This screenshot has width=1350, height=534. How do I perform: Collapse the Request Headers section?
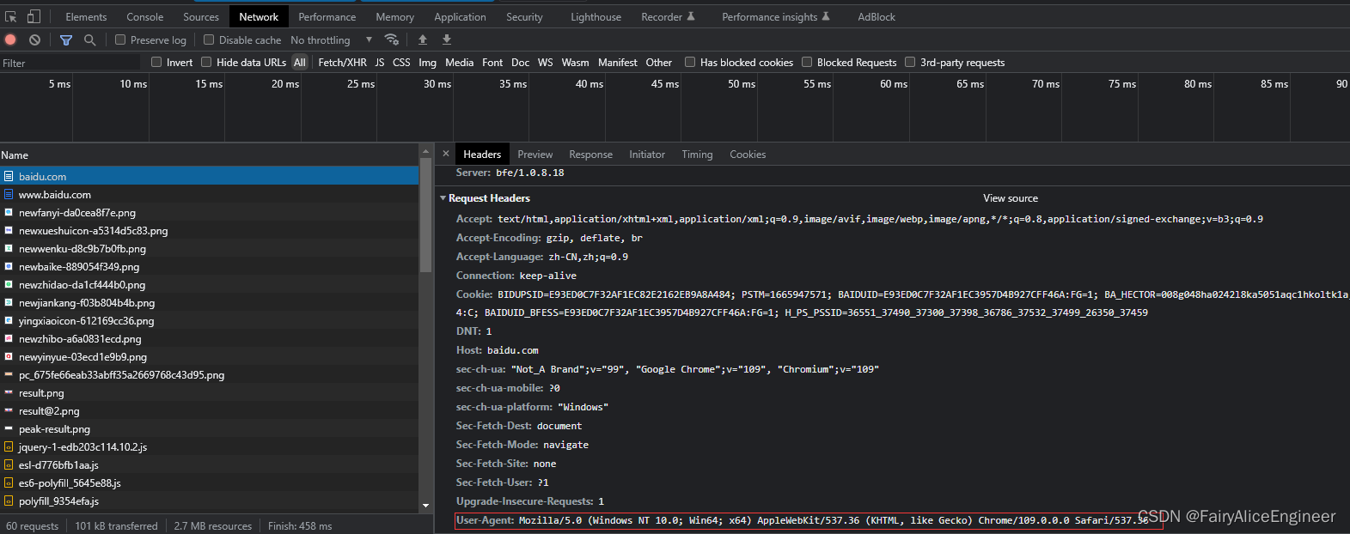coord(443,198)
